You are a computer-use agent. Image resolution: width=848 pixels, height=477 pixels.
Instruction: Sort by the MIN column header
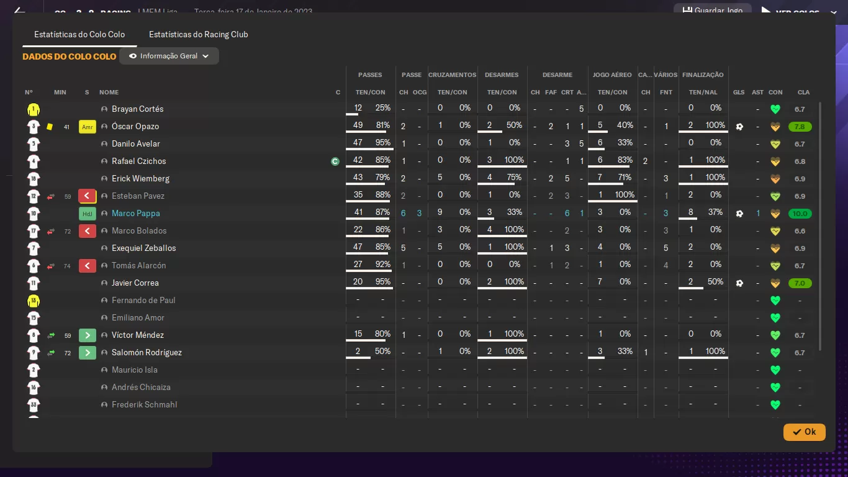coord(60,93)
